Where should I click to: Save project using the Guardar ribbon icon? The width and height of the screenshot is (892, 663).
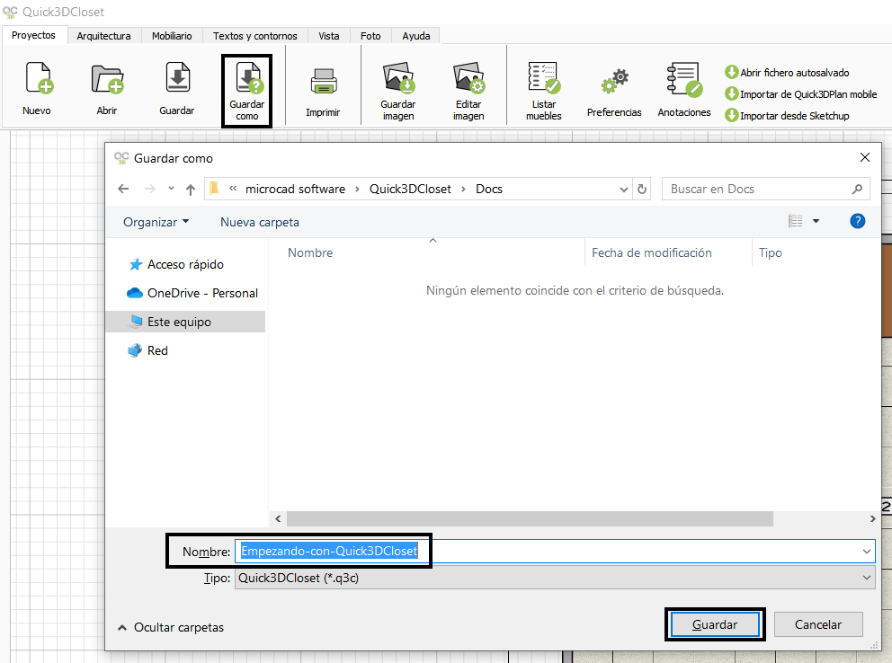[177, 88]
